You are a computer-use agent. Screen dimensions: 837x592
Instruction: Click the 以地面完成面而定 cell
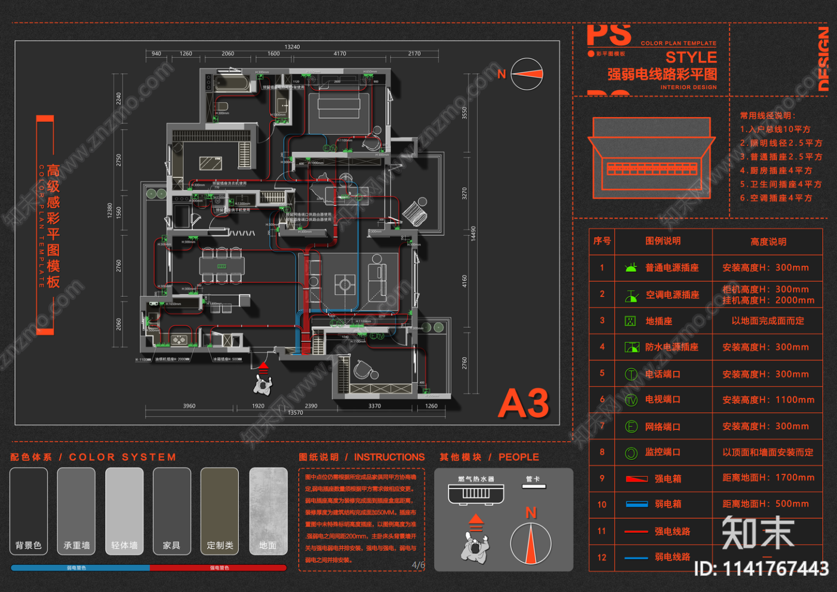[x=768, y=321]
